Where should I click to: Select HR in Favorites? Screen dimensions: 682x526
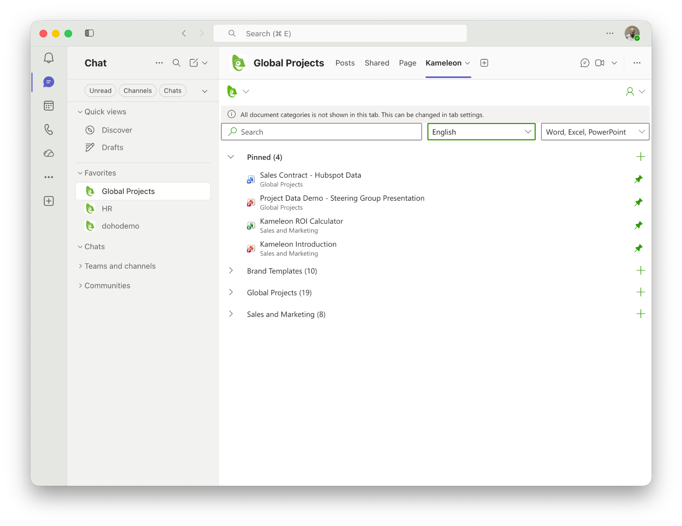[x=143, y=209]
